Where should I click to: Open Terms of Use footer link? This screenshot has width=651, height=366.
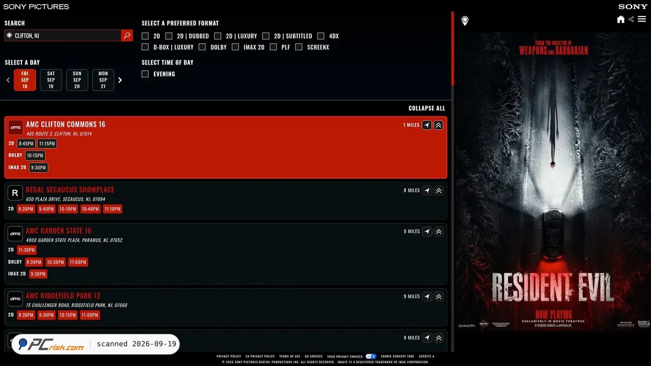(289, 356)
